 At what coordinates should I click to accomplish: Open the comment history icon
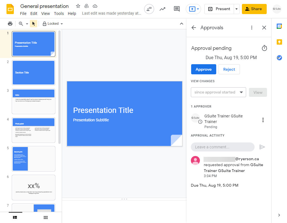pyautogui.click(x=177, y=9)
